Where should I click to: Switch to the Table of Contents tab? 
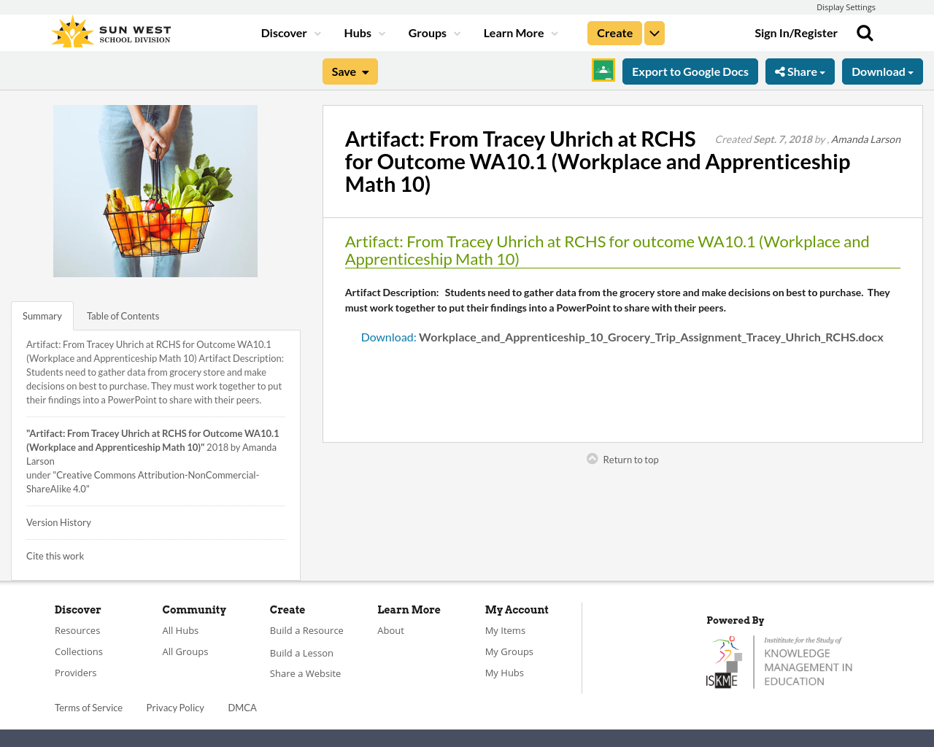[x=123, y=316]
